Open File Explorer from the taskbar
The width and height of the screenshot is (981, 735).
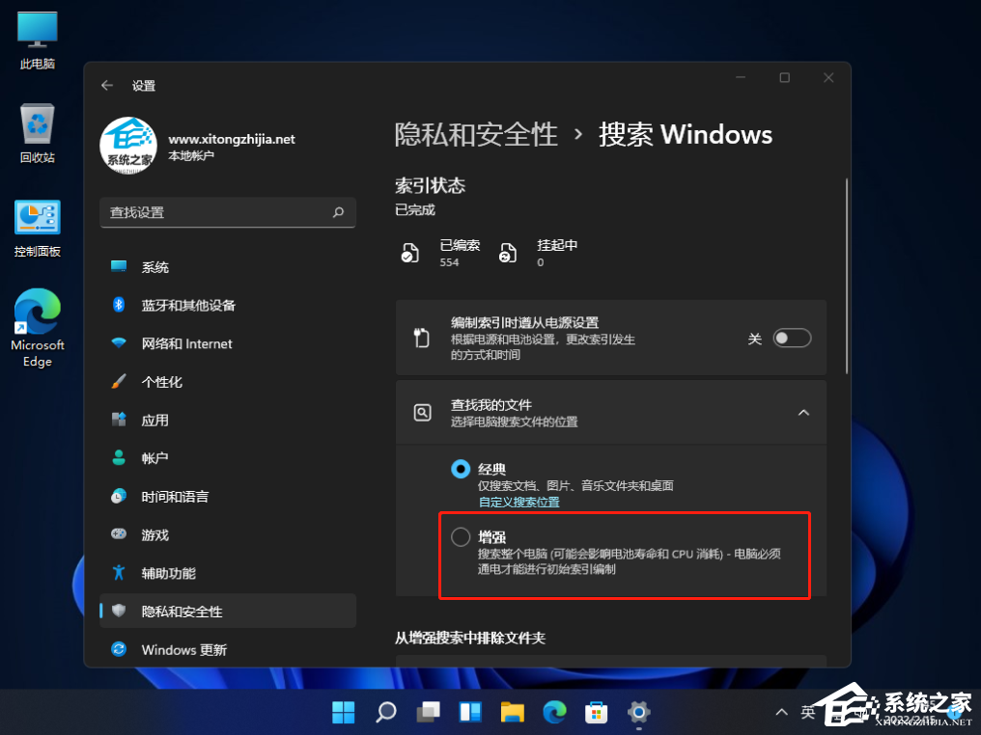click(x=512, y=712)
